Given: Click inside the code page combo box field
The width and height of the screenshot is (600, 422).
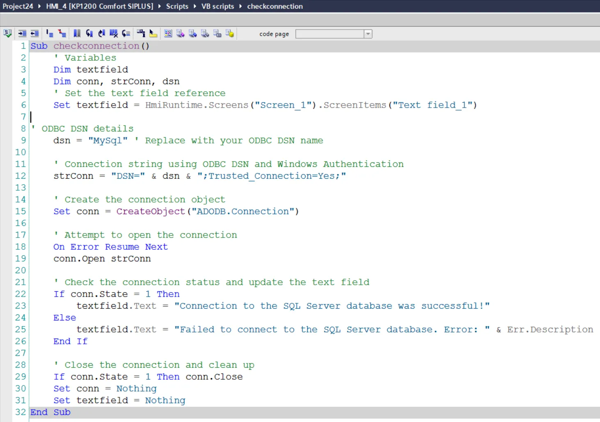Looking at the screenshot, I should 330,34.
